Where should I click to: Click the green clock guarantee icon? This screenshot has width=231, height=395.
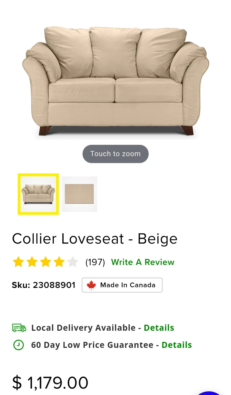coord(19,345)
